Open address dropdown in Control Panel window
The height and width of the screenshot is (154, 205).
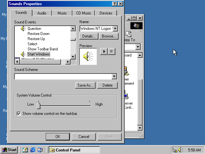pos(138,47)
